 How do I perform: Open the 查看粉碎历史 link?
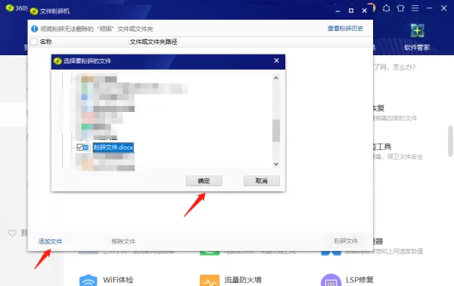click(x=345, y=28)
